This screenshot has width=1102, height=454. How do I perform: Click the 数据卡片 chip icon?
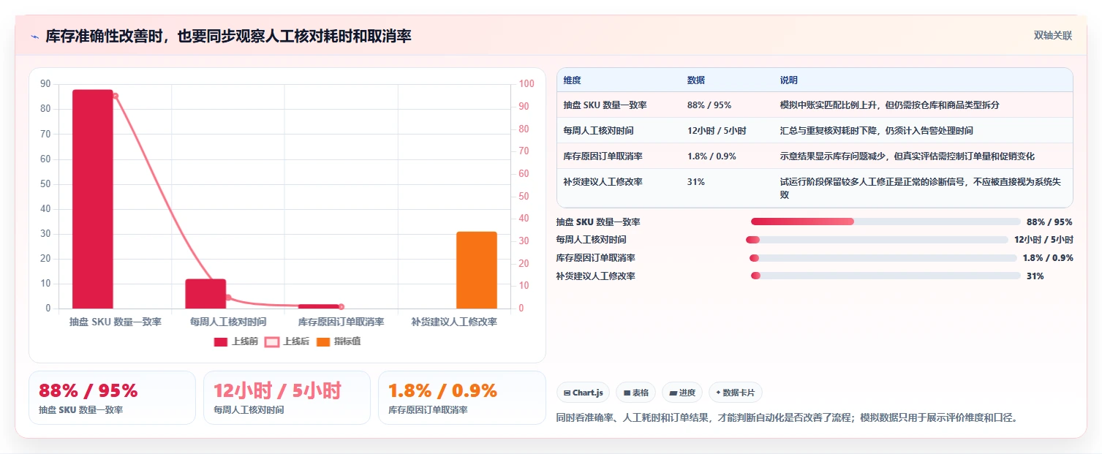pos(718,393)
